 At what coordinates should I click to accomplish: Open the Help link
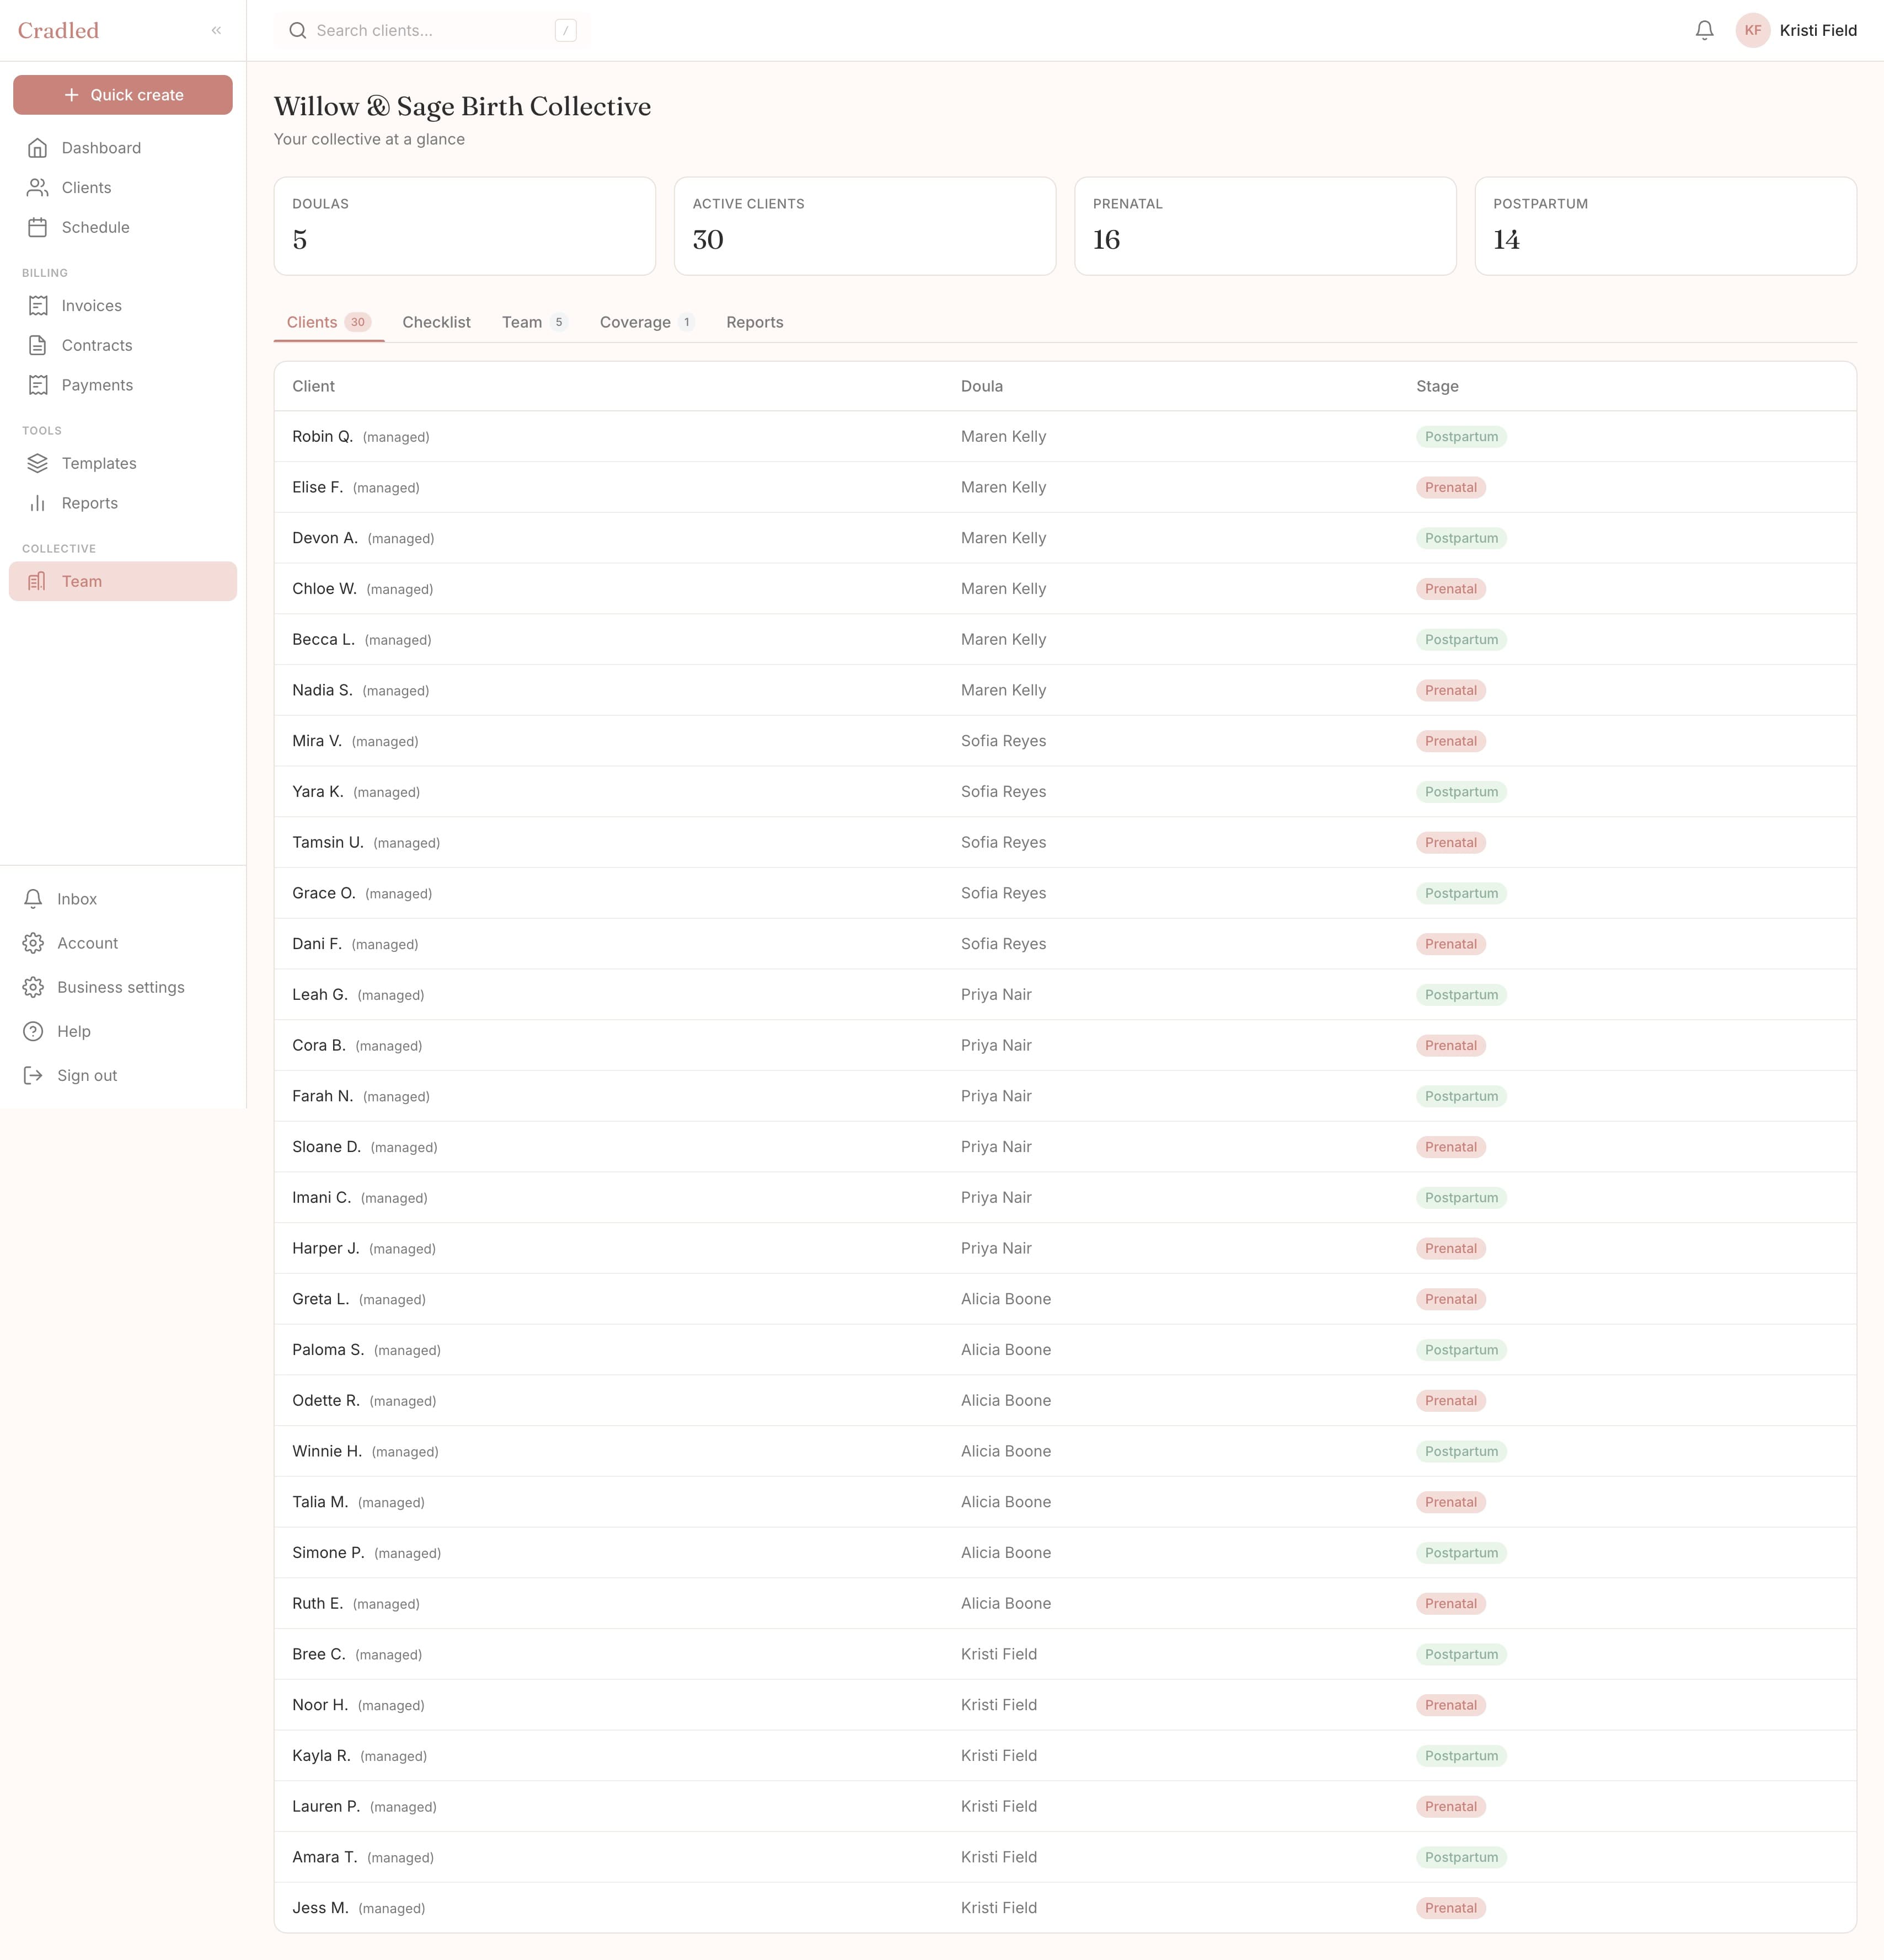pyautogui.click(x=123, y=1031)
